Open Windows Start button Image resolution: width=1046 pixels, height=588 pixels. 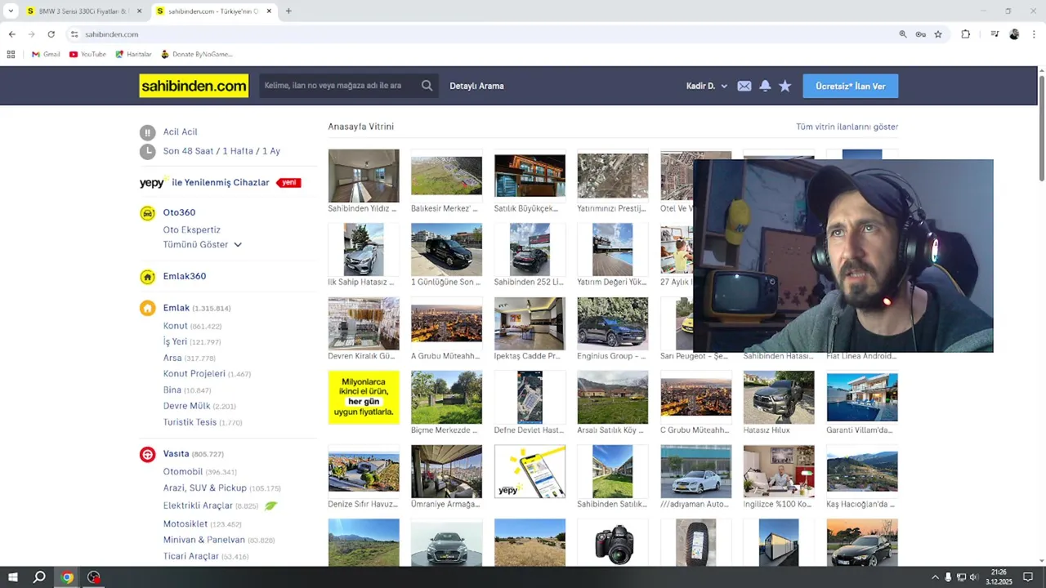pos(13,577)
